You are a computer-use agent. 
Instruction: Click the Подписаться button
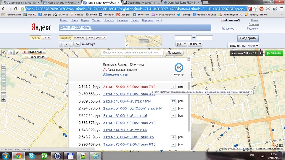click(35, 57)
